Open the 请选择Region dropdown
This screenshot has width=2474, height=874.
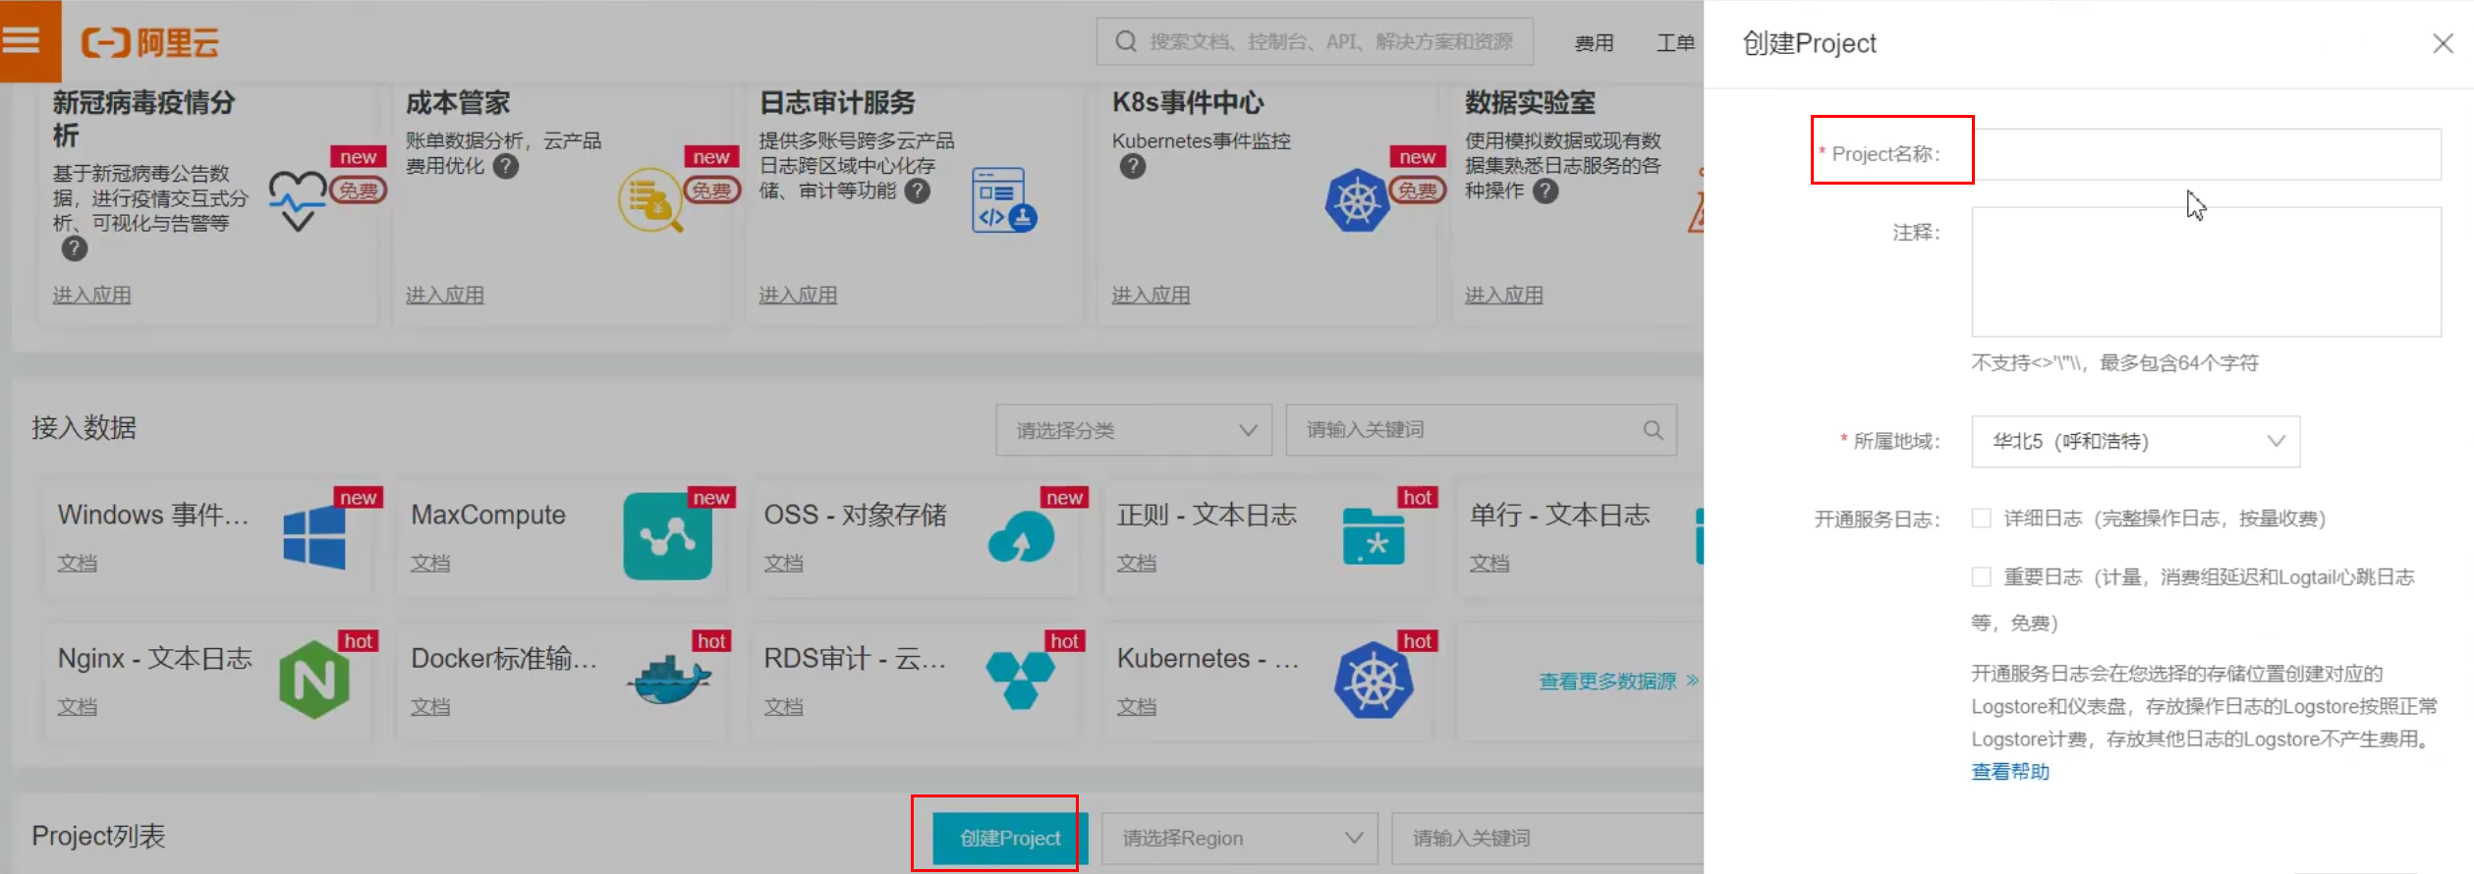(1240, 839)
